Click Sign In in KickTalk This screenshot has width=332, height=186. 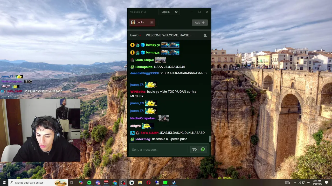(x=165, y=12)
